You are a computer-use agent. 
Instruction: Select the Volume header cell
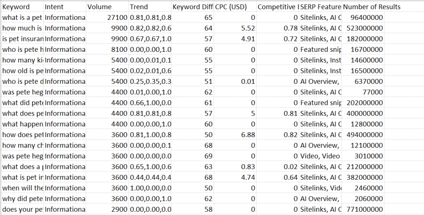click(x=107, y=7)
